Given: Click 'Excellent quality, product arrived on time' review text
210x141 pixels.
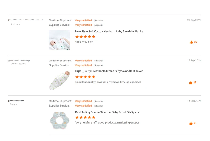Looking at the screenshot, I should 108,82.
